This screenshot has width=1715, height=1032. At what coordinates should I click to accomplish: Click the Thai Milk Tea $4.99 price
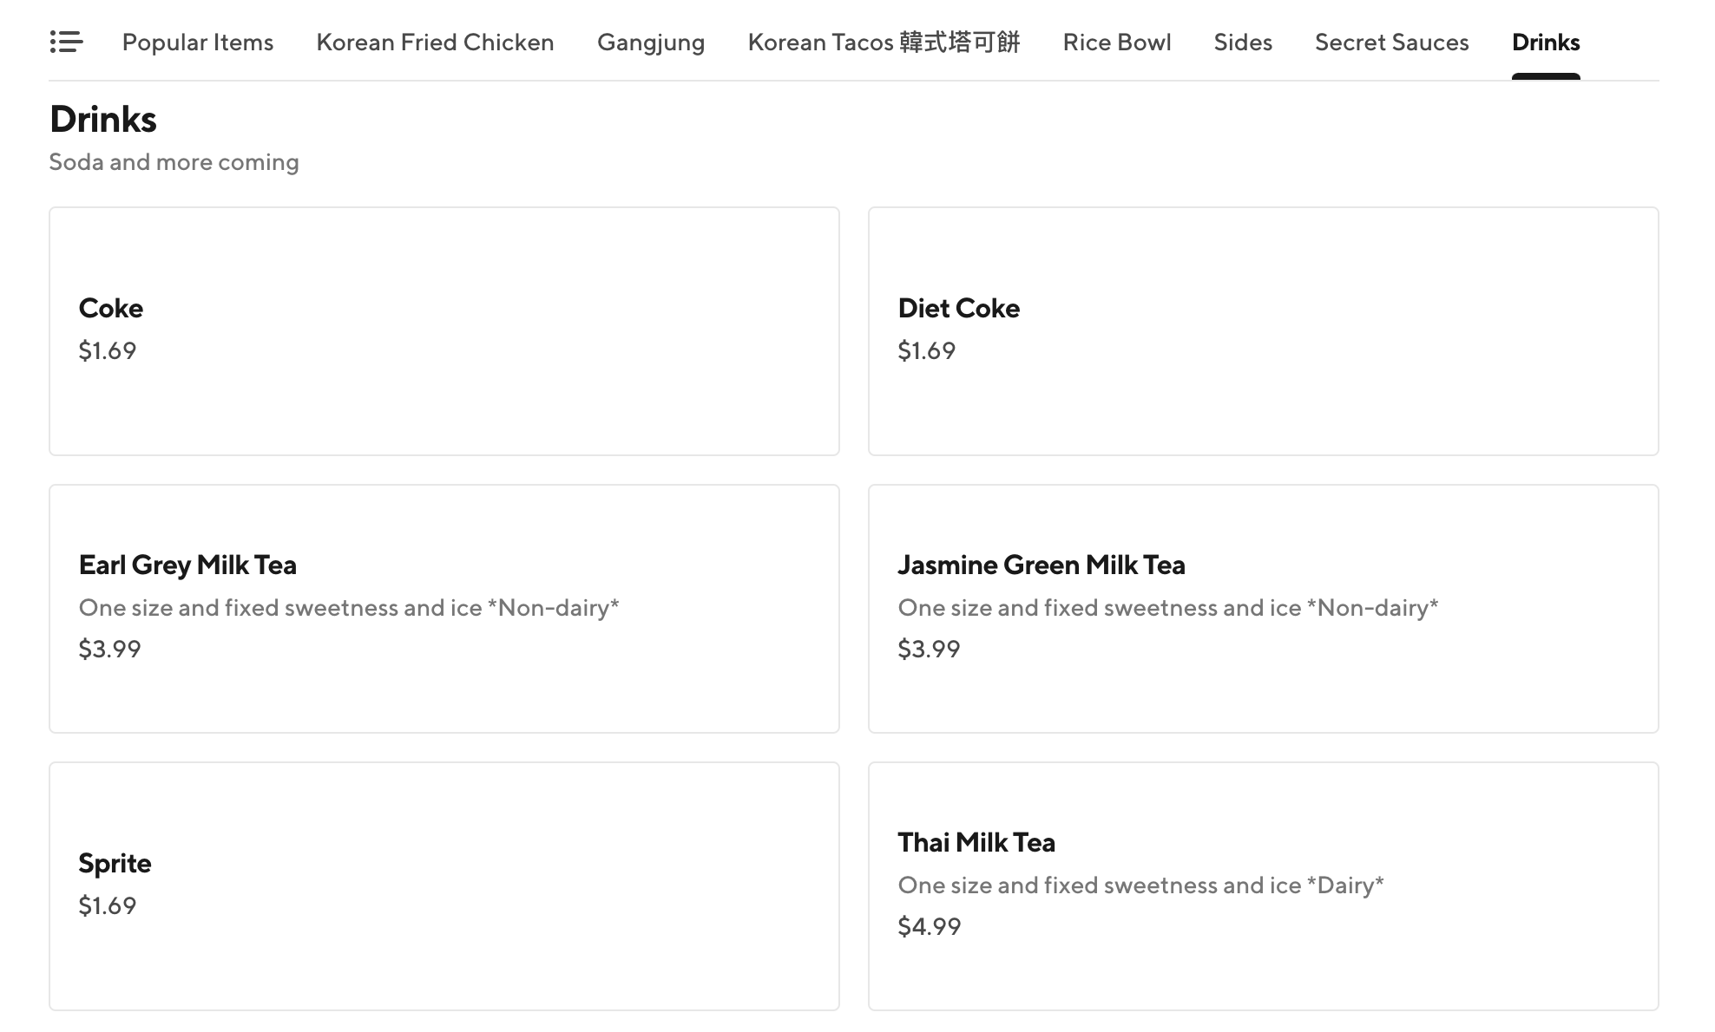tap(929, 926)
